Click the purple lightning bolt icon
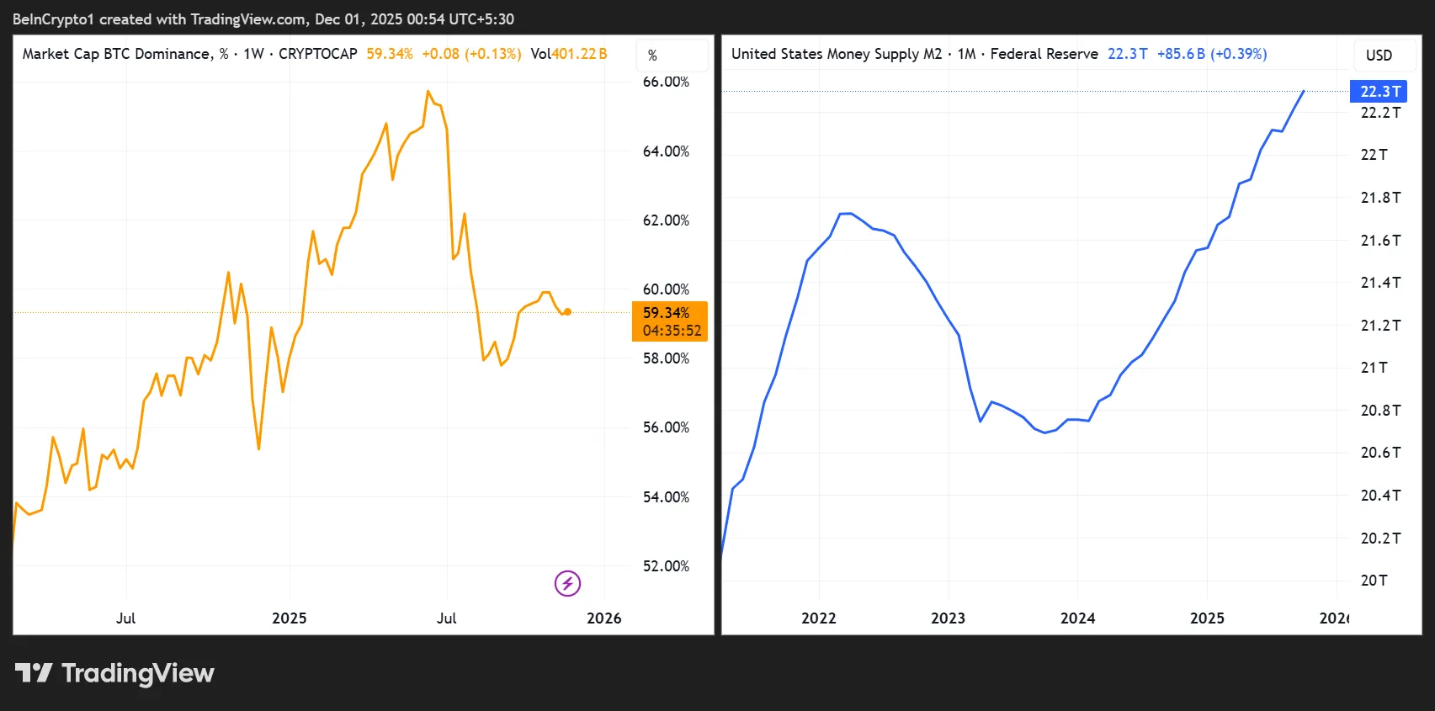This screenshot has height=711, width=1435. click(x=567, y=583)
